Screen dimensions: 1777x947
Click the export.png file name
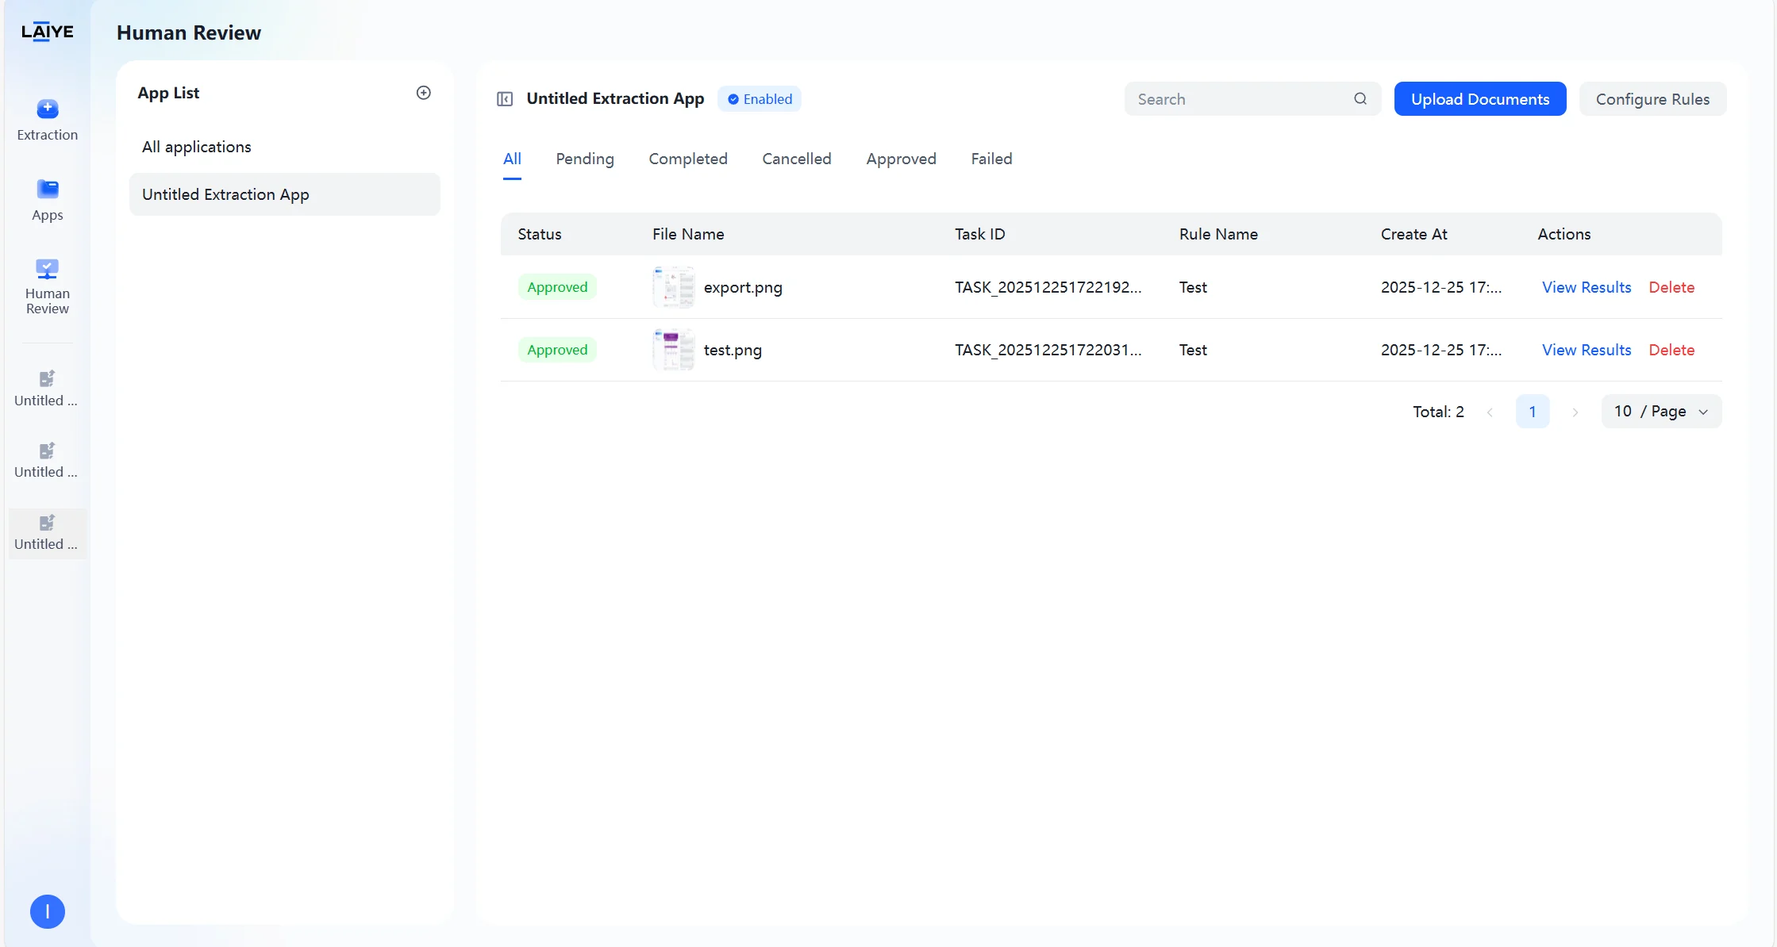click(743, 287)
